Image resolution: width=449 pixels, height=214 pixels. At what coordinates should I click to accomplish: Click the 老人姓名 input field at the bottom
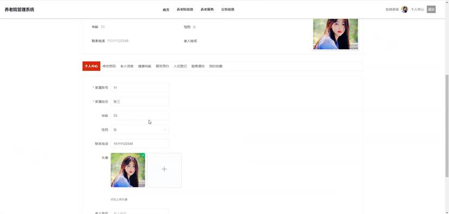point(140,212)
